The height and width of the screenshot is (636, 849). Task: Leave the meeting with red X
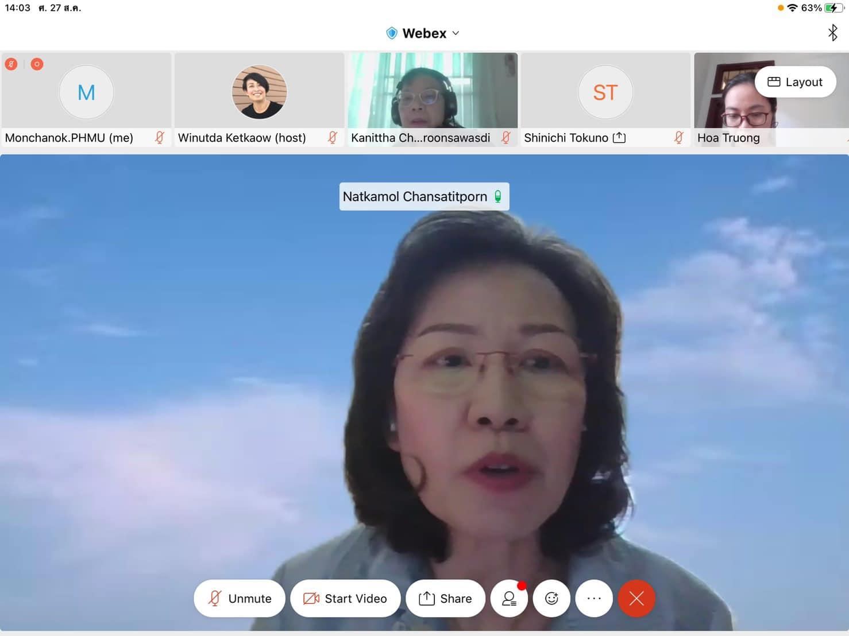click(x=636, y=599)
